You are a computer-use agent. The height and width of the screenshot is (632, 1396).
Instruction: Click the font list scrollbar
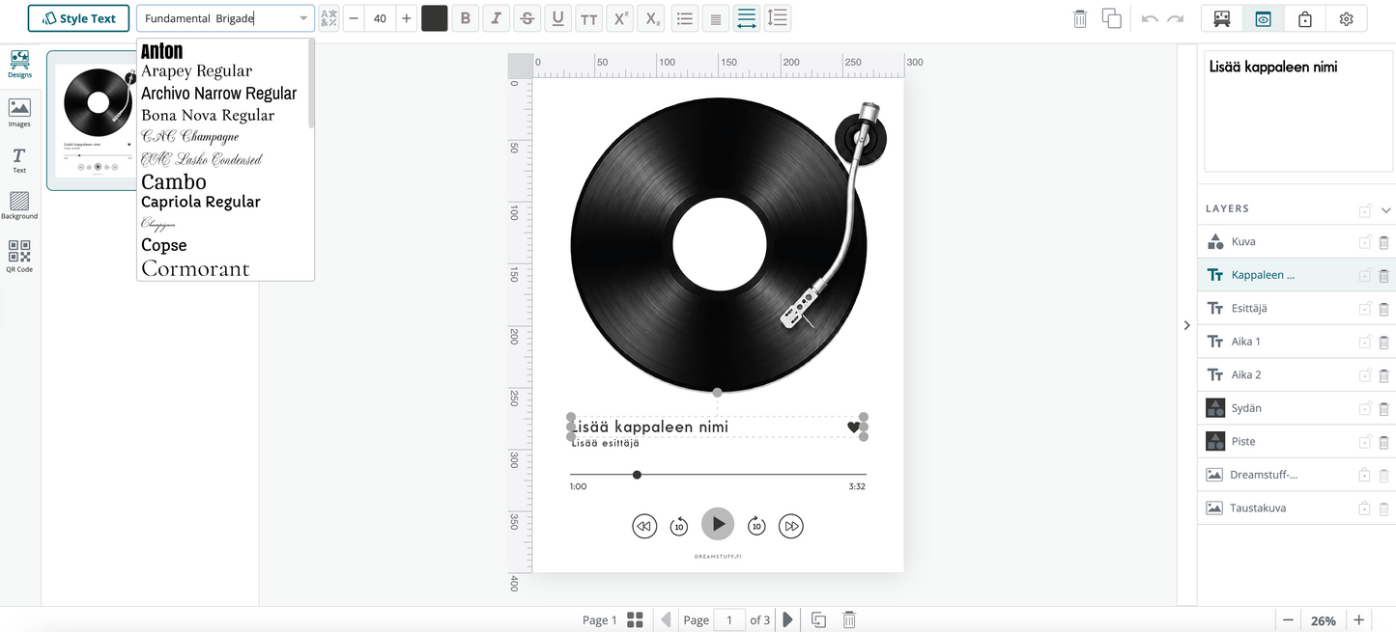pos(311,83)
